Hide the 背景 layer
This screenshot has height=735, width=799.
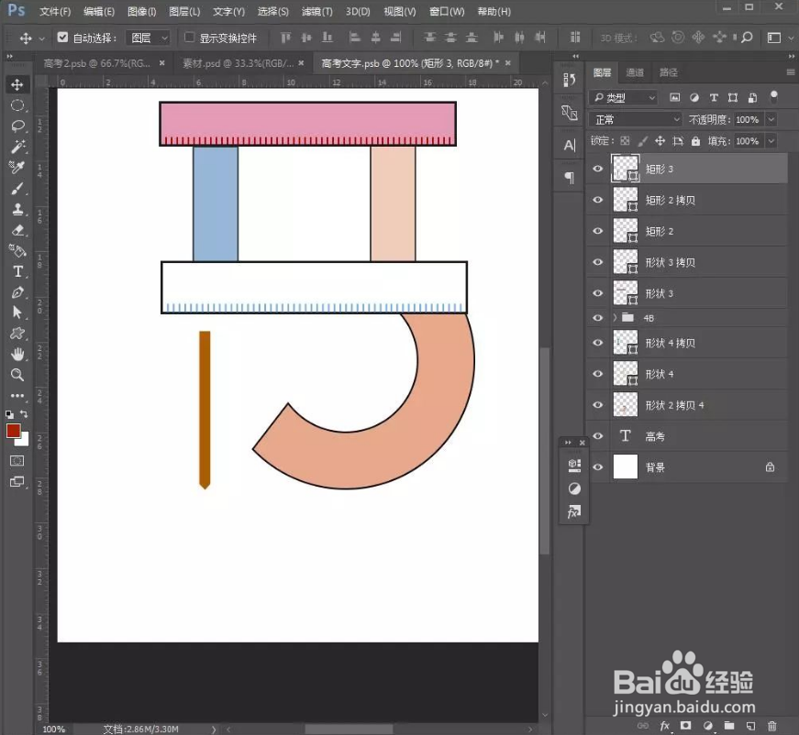point(598,467)
